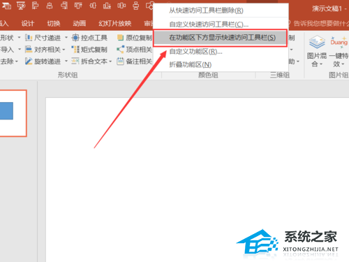Click the 告诉我您想要做什么 search box
The height and width of the screenshot is (262, 349).
[319, 23]
